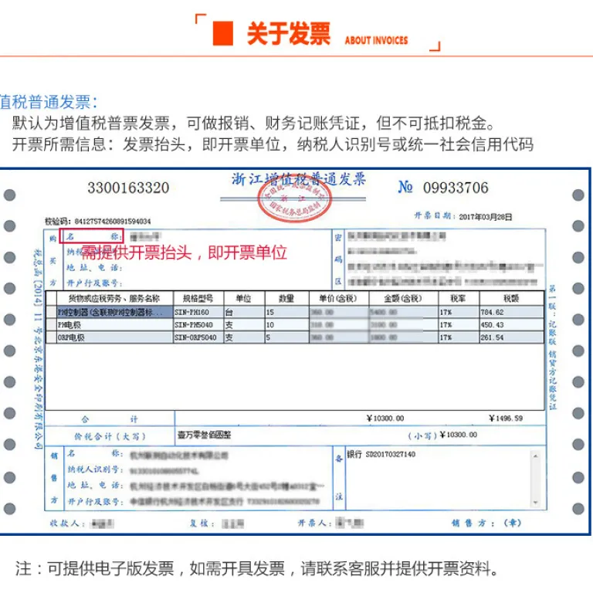Select the check code 84127574260891594034
This screenshot has height=593, width=593.
[x=113, y=222]
